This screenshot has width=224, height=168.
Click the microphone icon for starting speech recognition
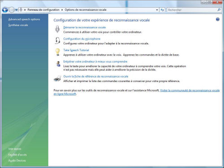[57, 29]
